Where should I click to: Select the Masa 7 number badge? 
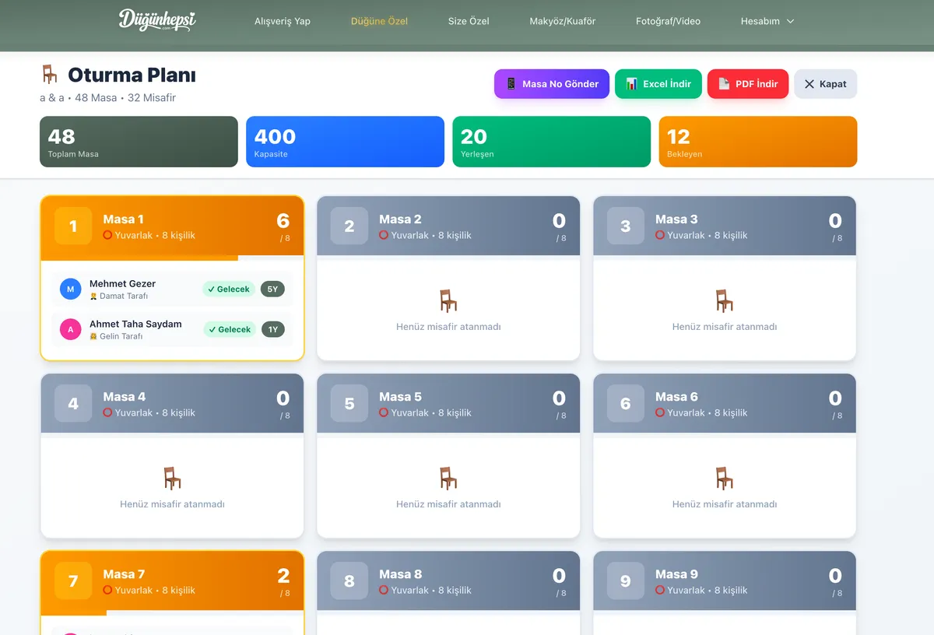click(x=73, y=581)
